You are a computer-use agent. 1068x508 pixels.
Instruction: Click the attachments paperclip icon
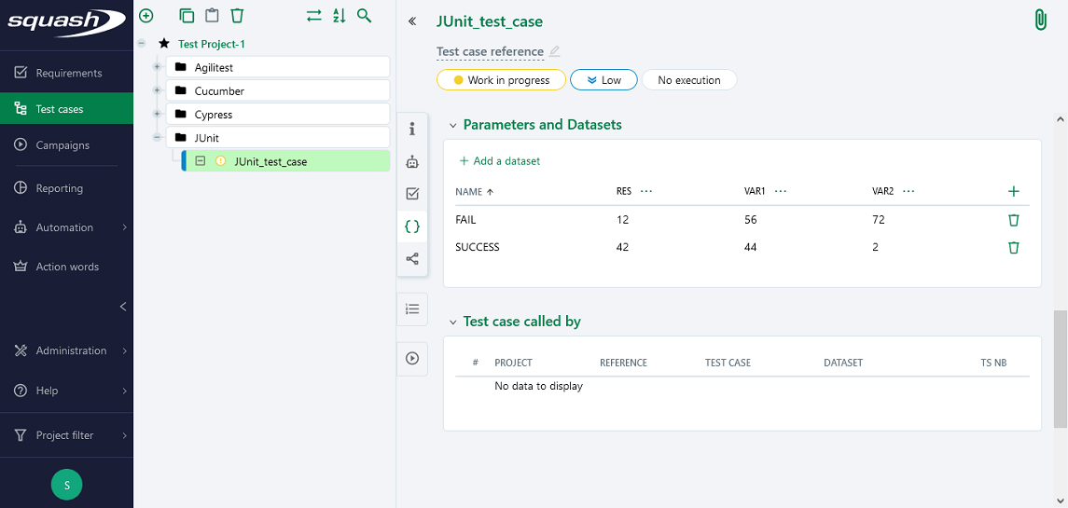pos(1040,21)
